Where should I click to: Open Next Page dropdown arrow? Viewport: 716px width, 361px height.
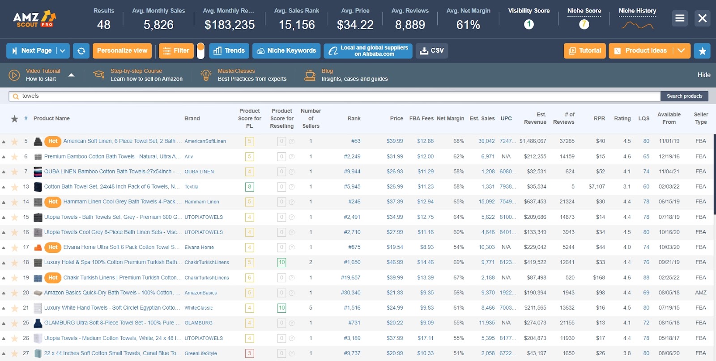click(63, 51)
